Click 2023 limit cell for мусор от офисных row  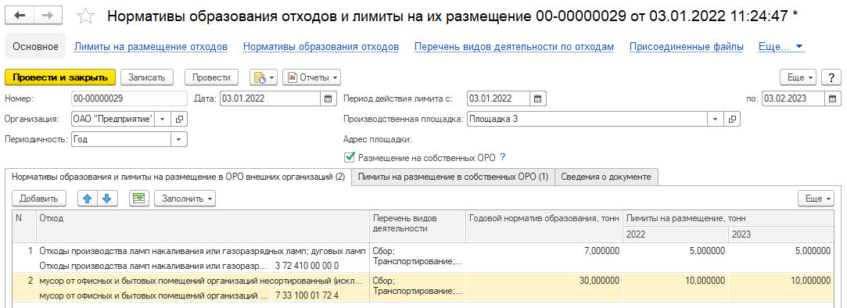[781, 288]
